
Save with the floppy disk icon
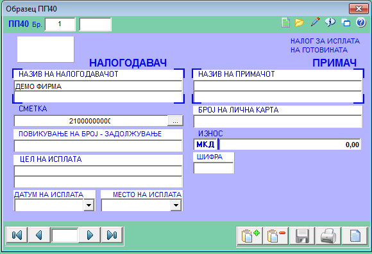(302, 236)
